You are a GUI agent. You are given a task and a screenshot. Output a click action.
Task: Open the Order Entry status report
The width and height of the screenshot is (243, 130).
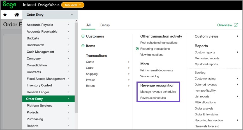[x=207, y=114]
